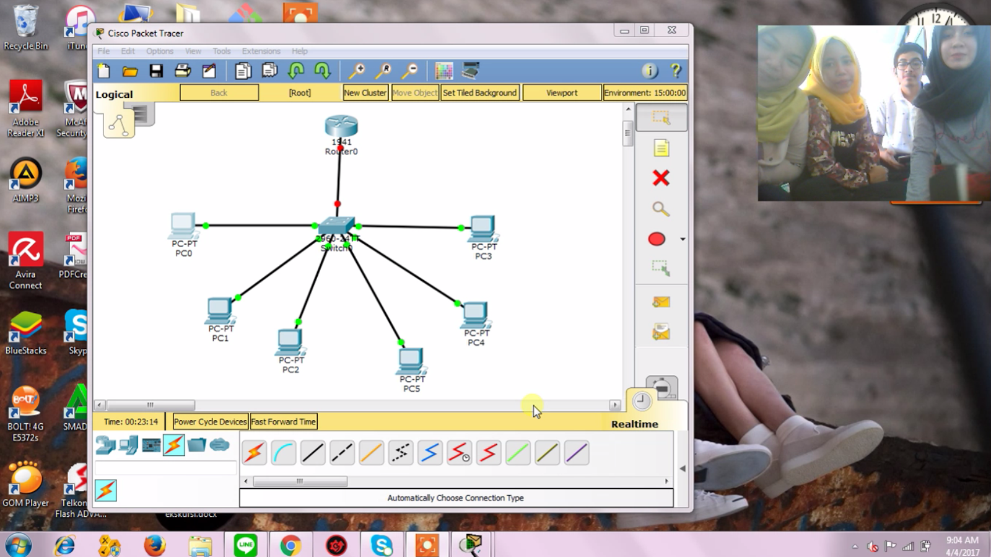Image resolution: width=991 pixels, height=557 pixels.
Task: Activate the red X Delete tool
Action: (x=661, y=178)
